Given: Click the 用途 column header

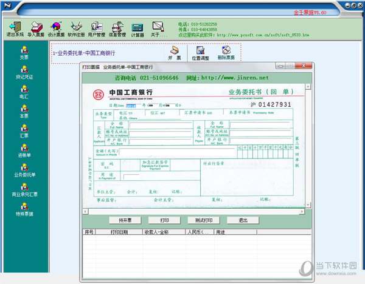Looking at the screenshot, I should coord(235,232).
